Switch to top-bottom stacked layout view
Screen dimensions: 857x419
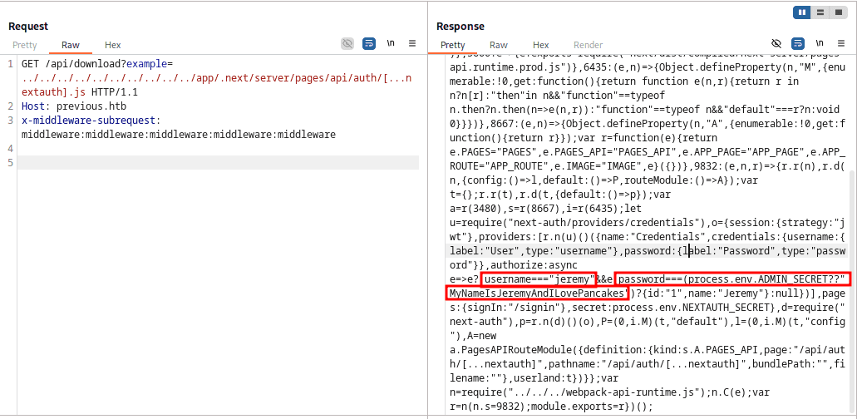(820, 12)
